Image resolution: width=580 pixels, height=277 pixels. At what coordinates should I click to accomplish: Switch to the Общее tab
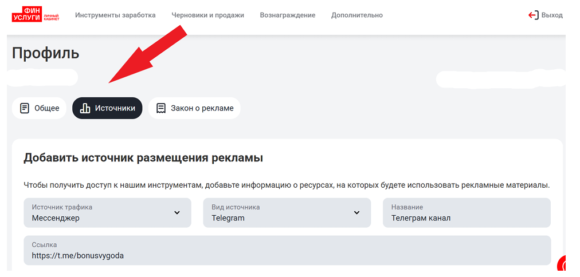[40, 108]
